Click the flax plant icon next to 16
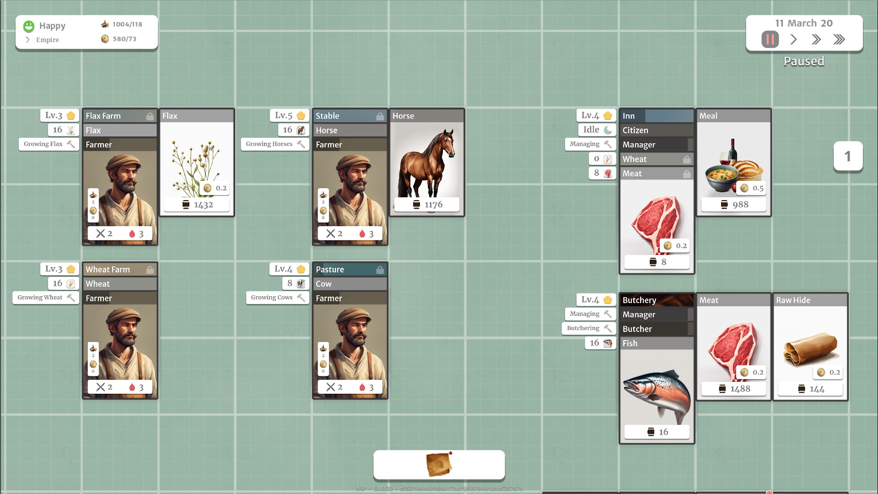 pos(71,130)
